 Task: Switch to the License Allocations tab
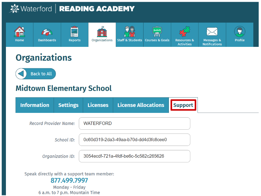[141, 105]
